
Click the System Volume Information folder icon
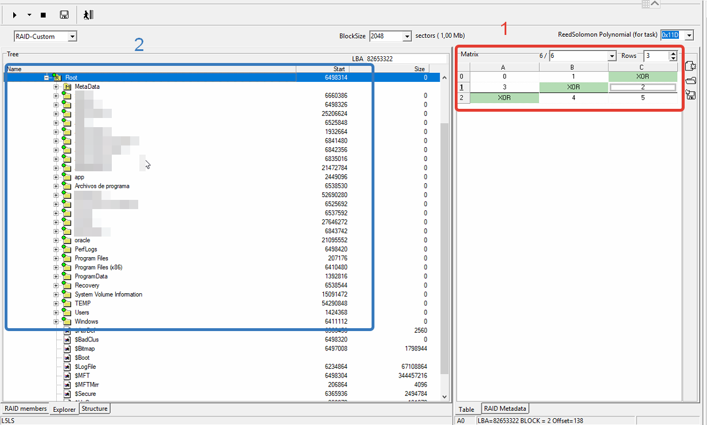click(x=67, y=294)
